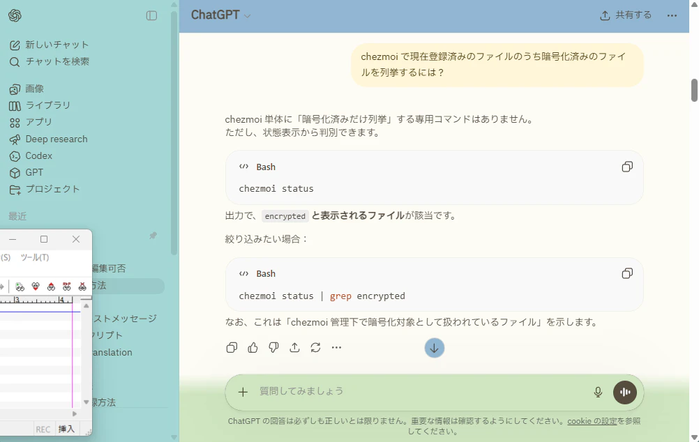Viewport: 699px width, 442px height.
Task: Open the アプリ apps page
Action: tap(30, 122)
